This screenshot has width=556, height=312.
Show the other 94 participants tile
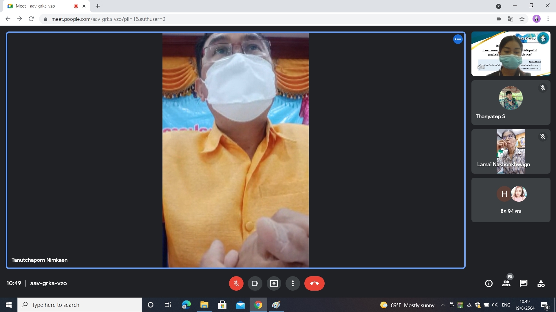tap(511, 200)
